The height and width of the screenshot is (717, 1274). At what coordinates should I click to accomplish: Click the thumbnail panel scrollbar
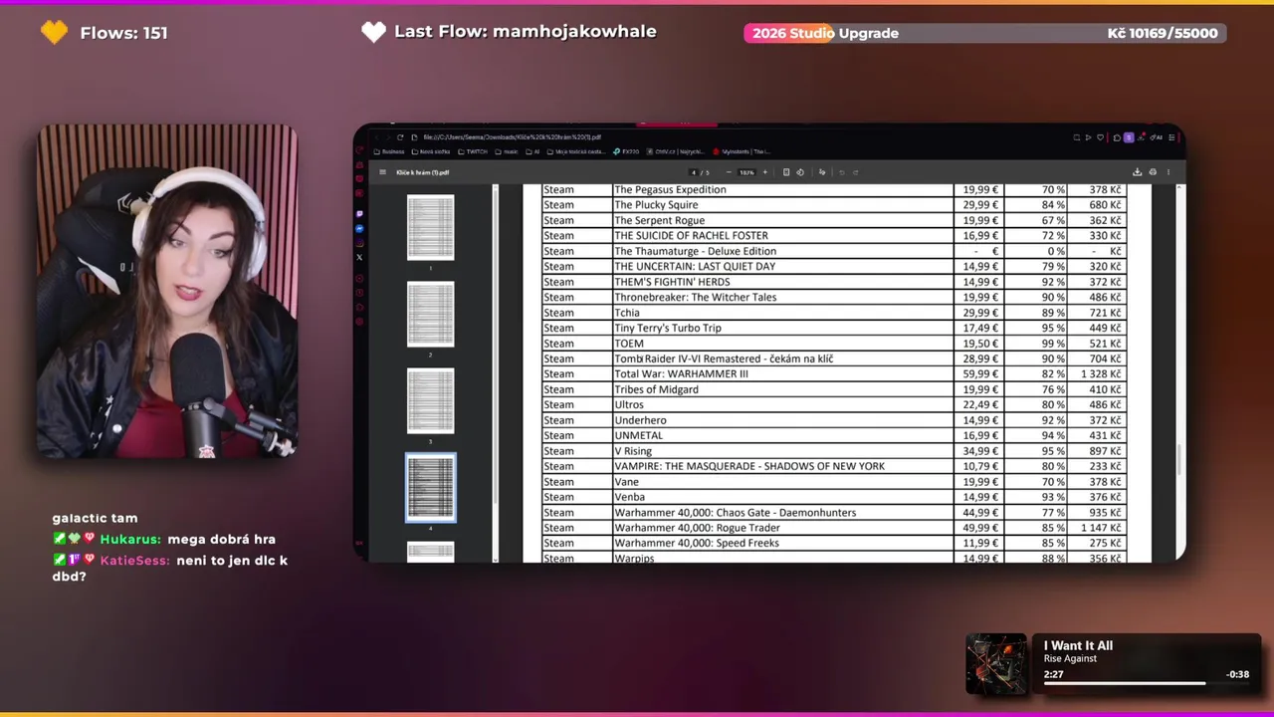coord(495,373)
